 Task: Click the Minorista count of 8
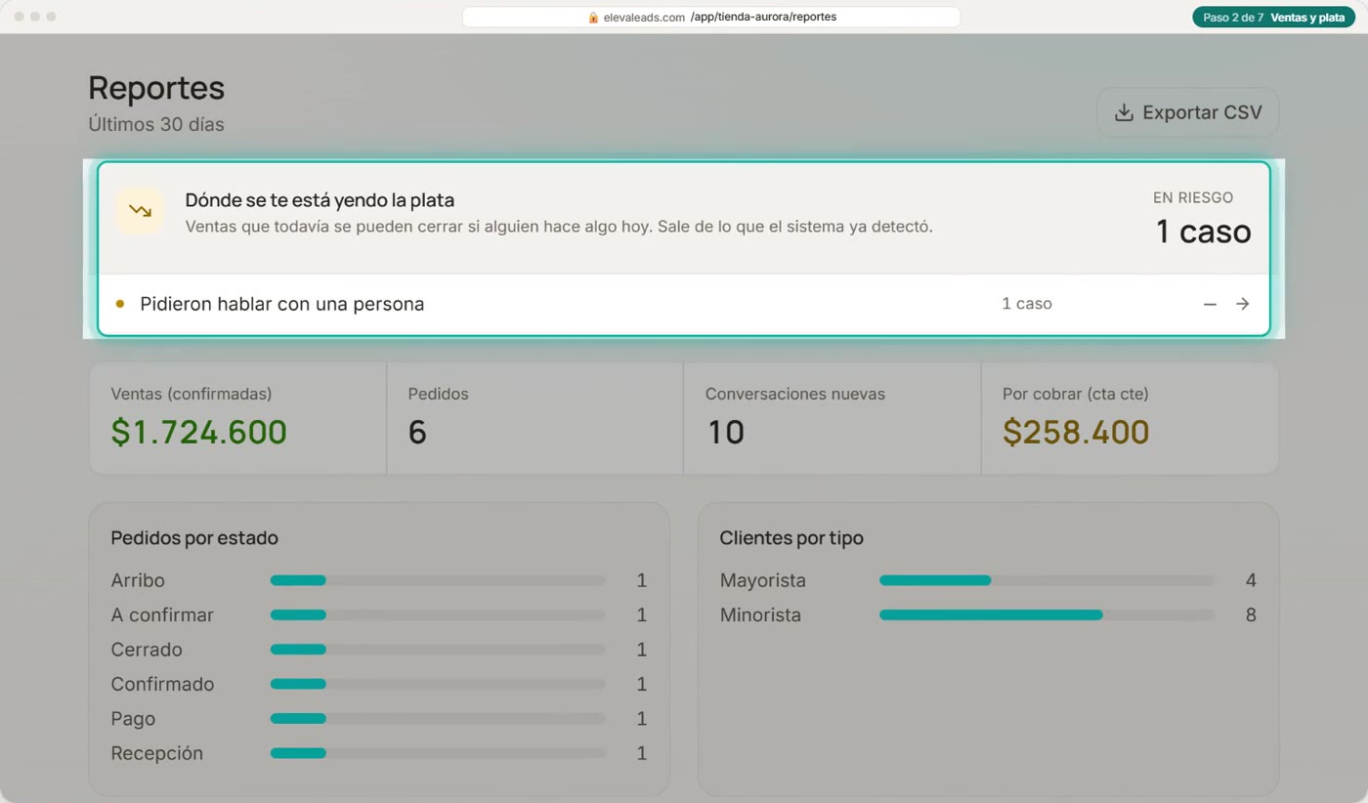click(x=1251, y=614)
